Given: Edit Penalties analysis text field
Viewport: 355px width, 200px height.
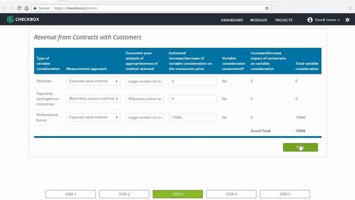Looking at the screenshot, I should (145, 81).
